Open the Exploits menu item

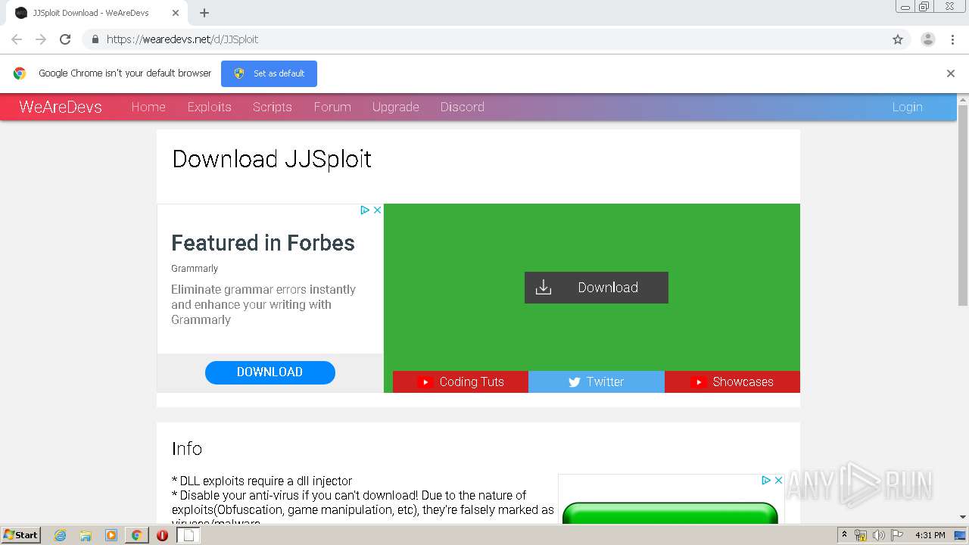210,107
